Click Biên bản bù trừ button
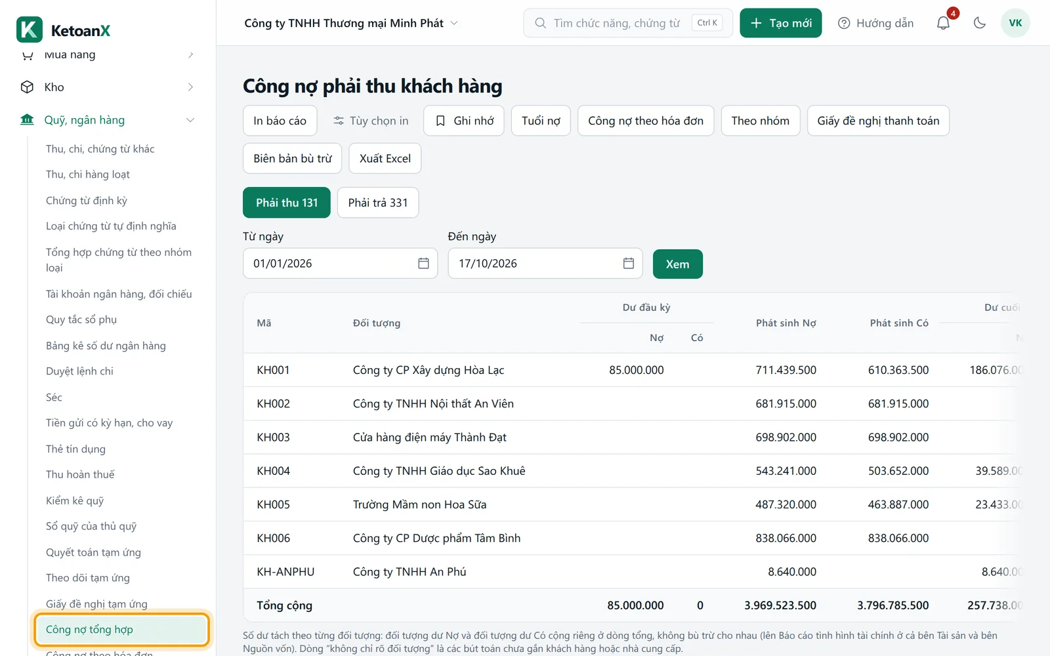The image size is (1050, 656). point(293,158)
